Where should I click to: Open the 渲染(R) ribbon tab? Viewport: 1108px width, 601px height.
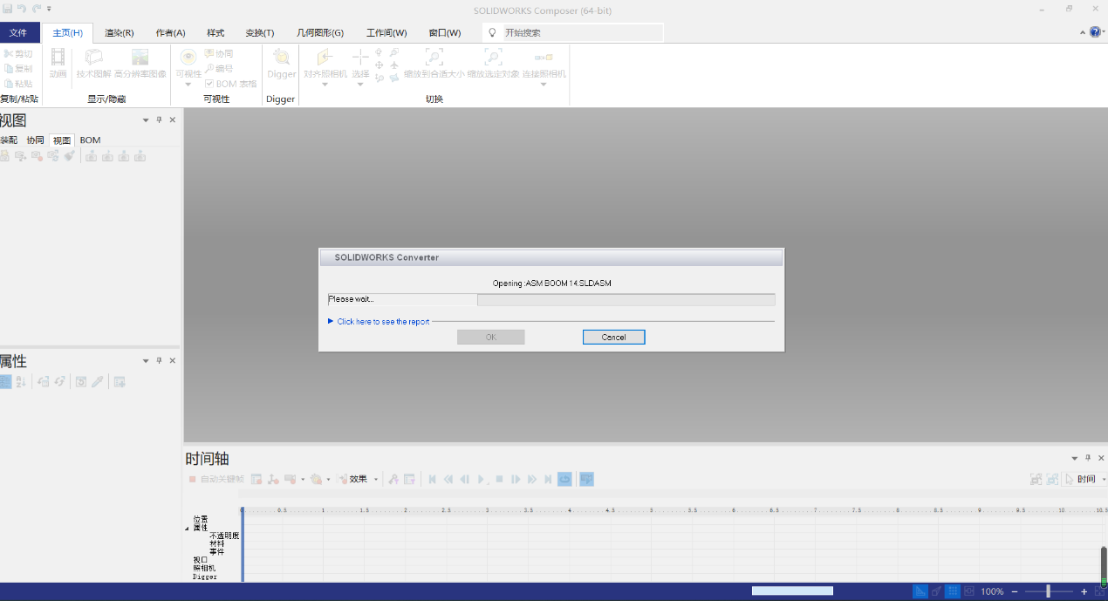[x=119, y=32]
